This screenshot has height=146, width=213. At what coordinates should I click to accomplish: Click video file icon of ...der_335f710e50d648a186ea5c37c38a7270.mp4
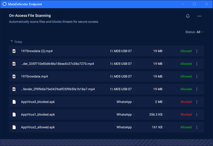click(14, 64)
